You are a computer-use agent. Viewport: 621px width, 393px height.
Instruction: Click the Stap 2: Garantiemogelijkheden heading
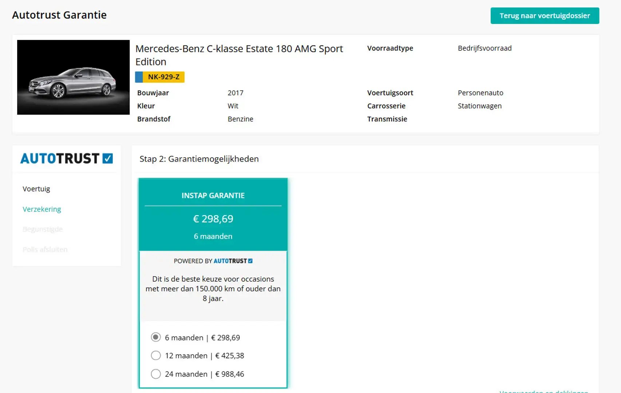[x=199, y=159]
